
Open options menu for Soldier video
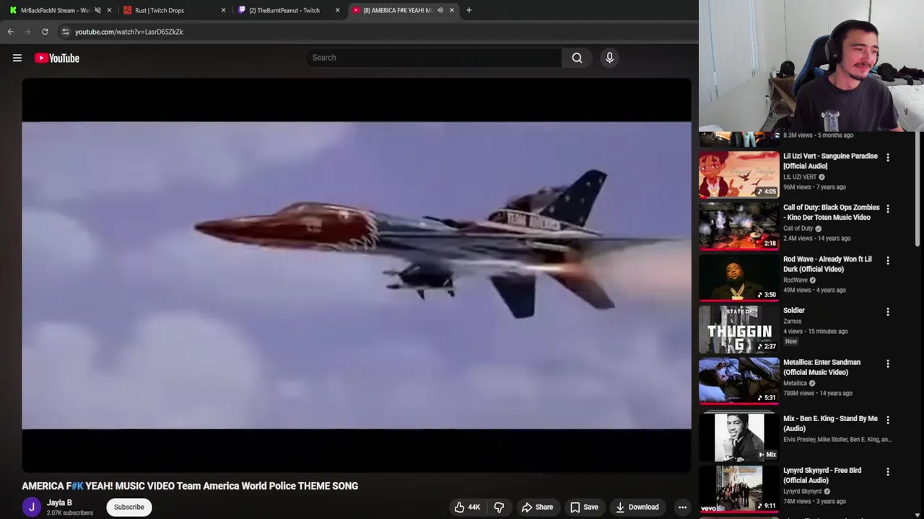click(888, 313)
